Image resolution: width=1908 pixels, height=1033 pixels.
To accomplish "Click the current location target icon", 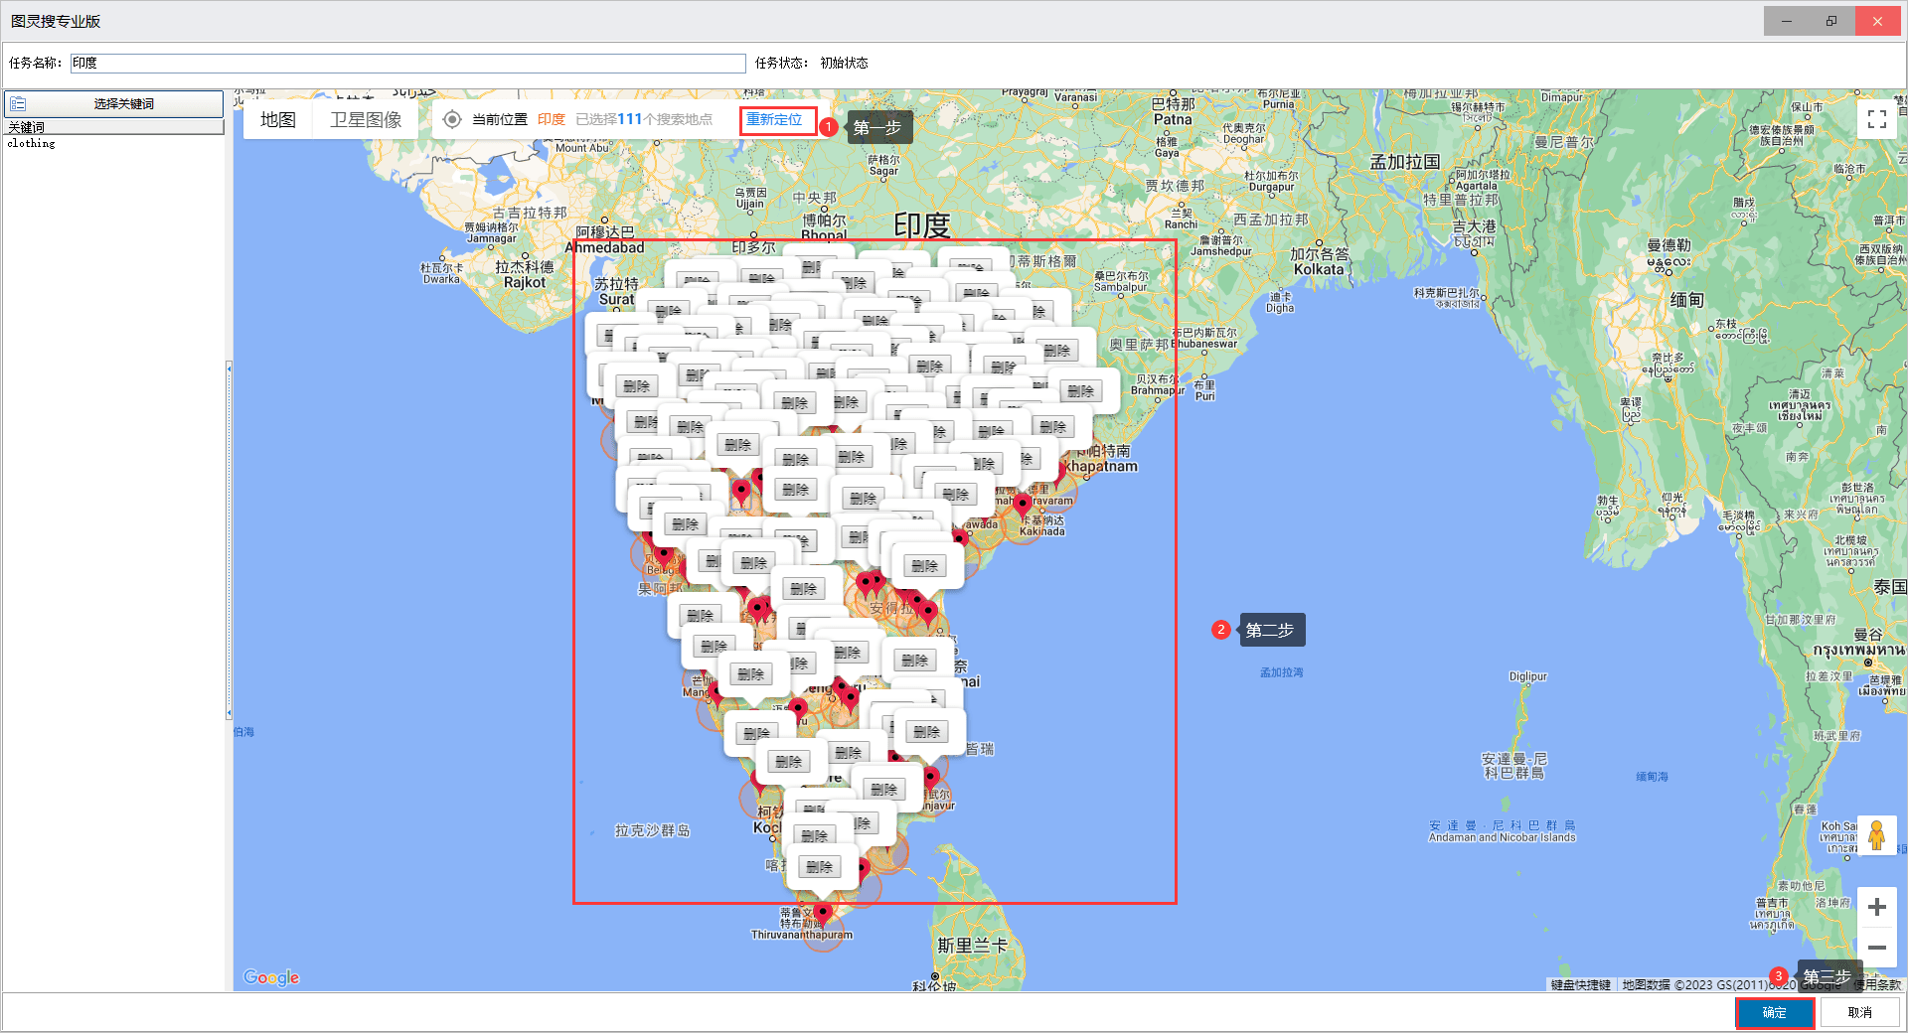I will (x=452, y=119).
